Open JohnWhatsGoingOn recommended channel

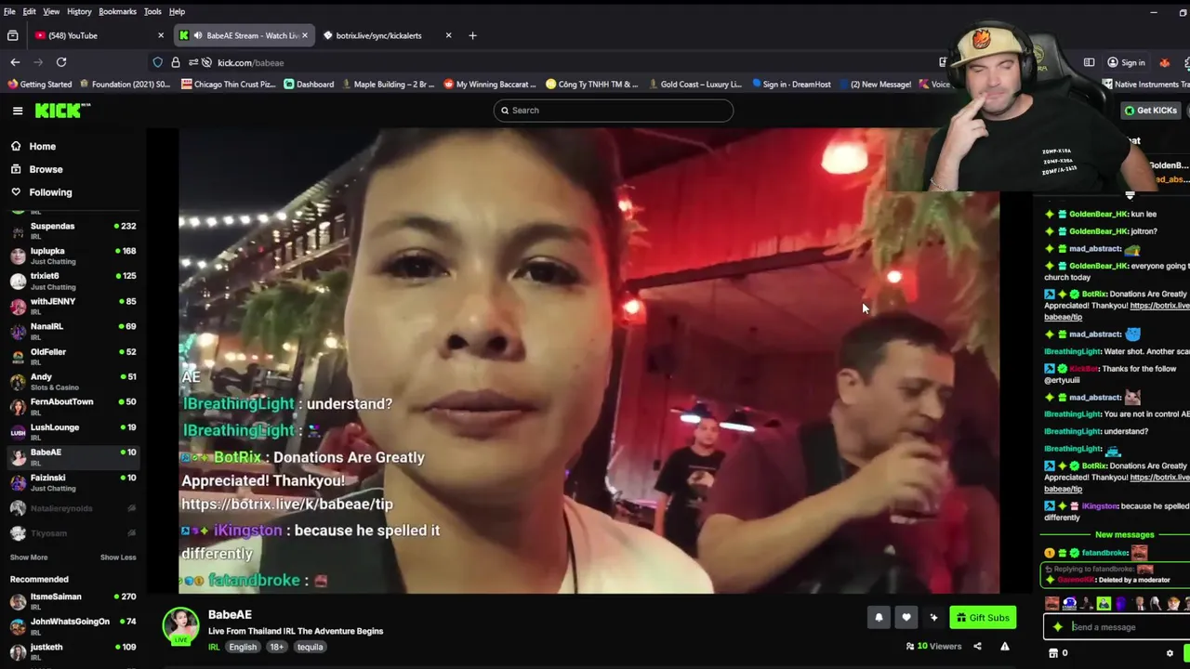[73, 626]
